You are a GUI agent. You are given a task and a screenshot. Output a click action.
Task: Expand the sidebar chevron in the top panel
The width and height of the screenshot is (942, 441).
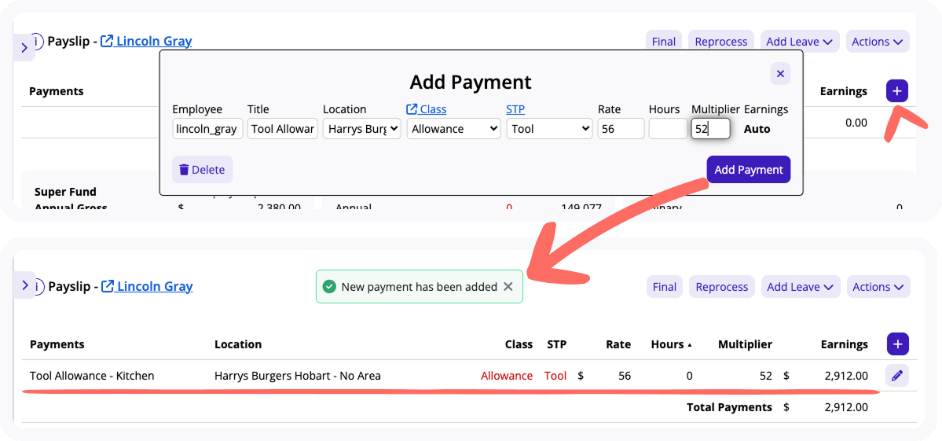tap(24, 48)
